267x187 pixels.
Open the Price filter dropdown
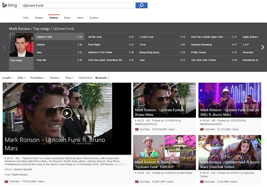tap(69, 78)
